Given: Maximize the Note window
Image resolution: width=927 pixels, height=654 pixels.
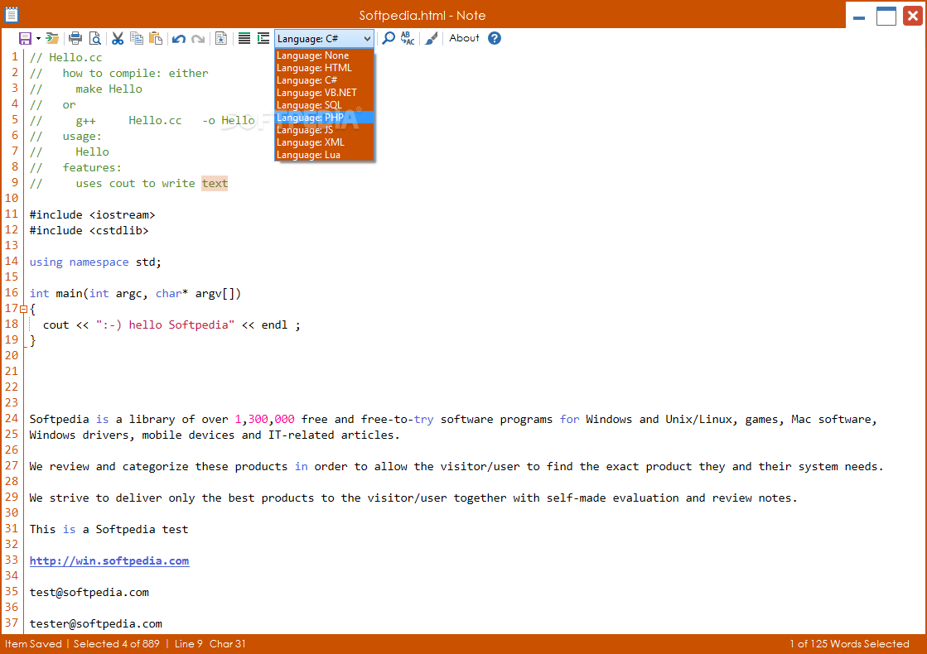Looking at the screenshot, I should point(886,16).
